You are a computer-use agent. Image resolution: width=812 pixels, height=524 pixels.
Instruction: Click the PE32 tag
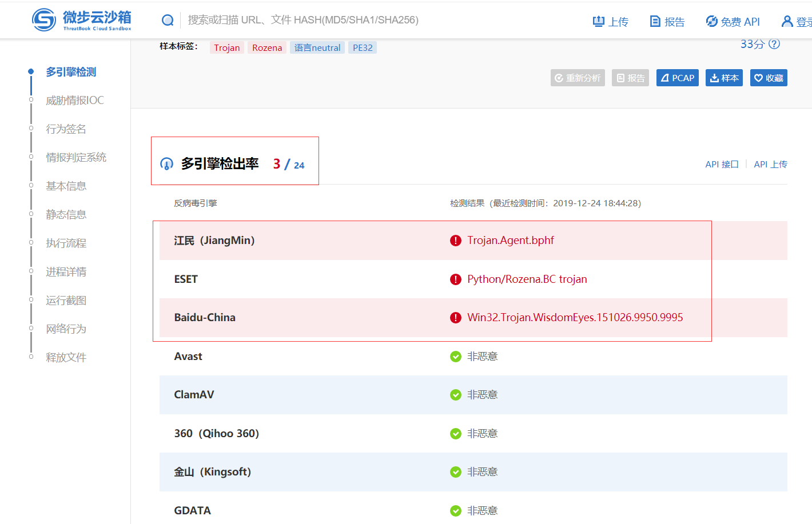coord(363,47)
